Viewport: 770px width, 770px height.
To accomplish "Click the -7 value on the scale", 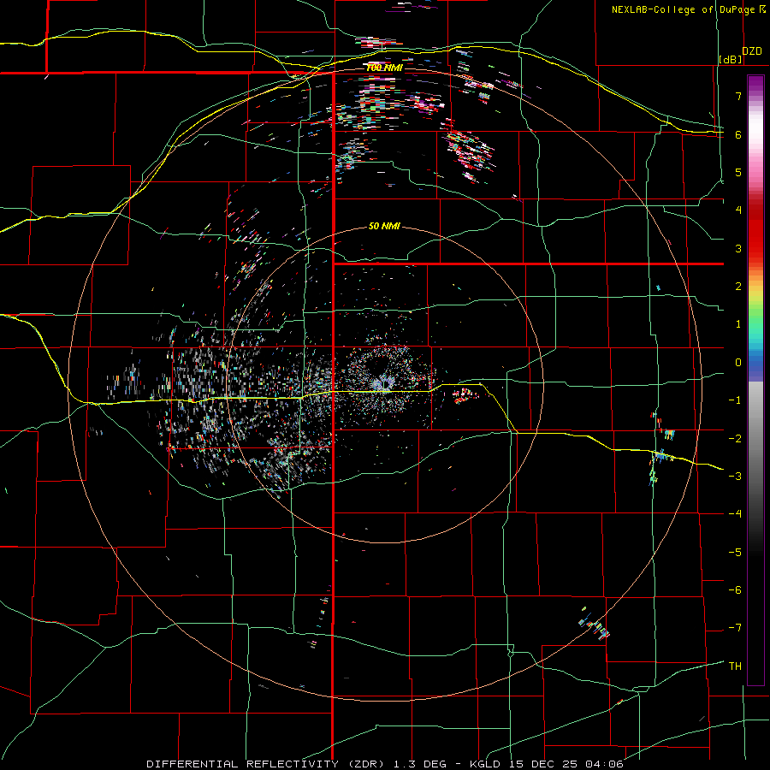I will pyautogui.click(x=735, y=628).
